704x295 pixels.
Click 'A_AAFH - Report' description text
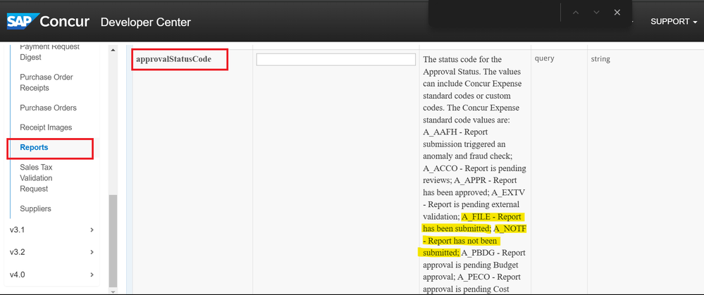(455, 132)
